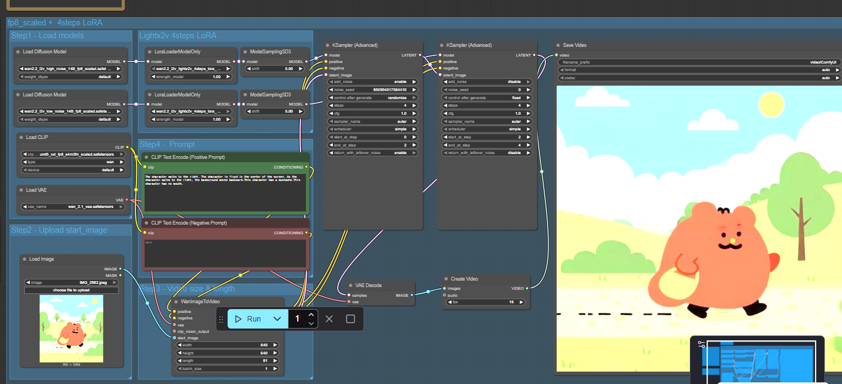The width and height of the screenshot is (842, 384).
Task: Collapse the Positive Prompt CLIP Text Encode node dot
Action: pos(146,157)
